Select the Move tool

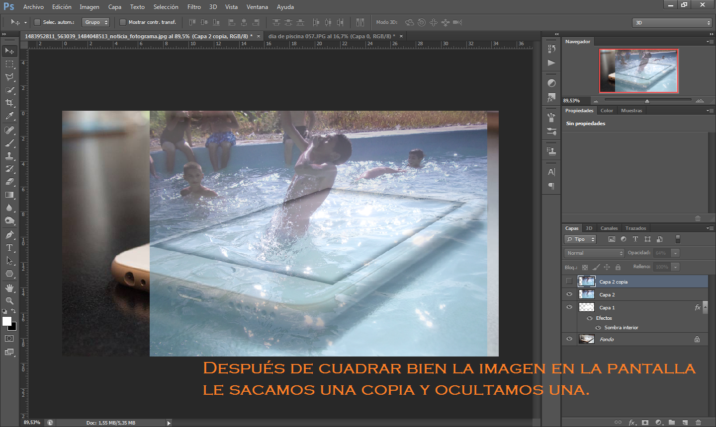(9, 51)
